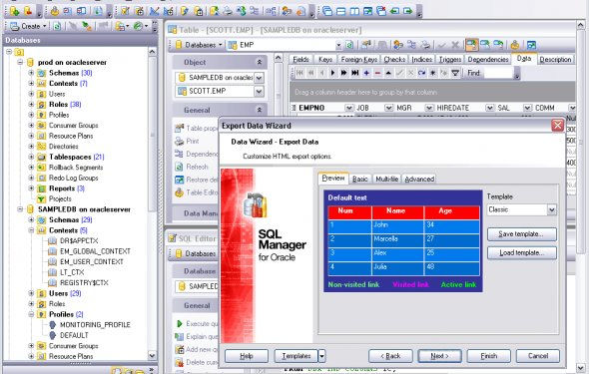Close the Export Data Wizard dialog

pyautogui.click(x=557, y=126)
